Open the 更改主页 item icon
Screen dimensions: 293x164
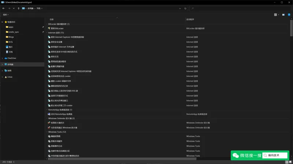pyautogui.click(x=49, y=57)
